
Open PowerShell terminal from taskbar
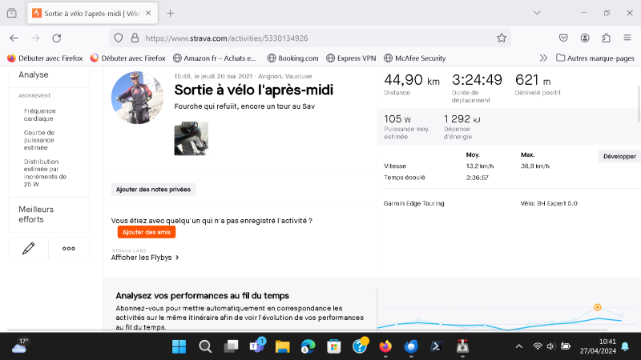pyautogui.click(x=436, y=346)
